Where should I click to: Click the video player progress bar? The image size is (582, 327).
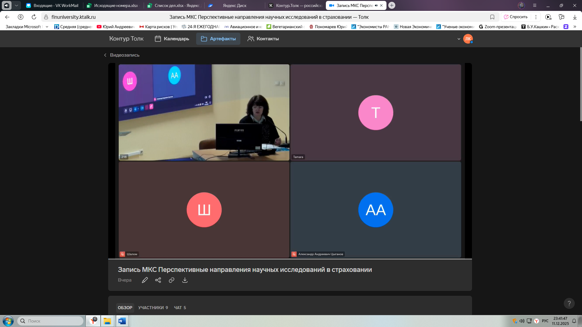tap(290, 259)
